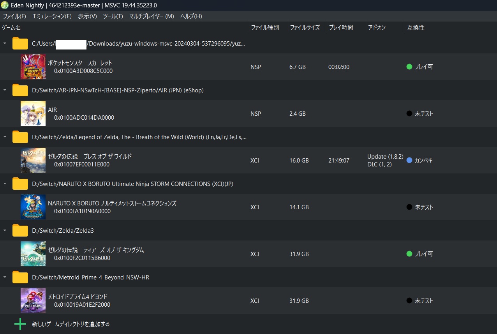Click the D:/Switch/Zelda/Zelda3 folder icon
The image size is (497, 334).
coord(20,231)
